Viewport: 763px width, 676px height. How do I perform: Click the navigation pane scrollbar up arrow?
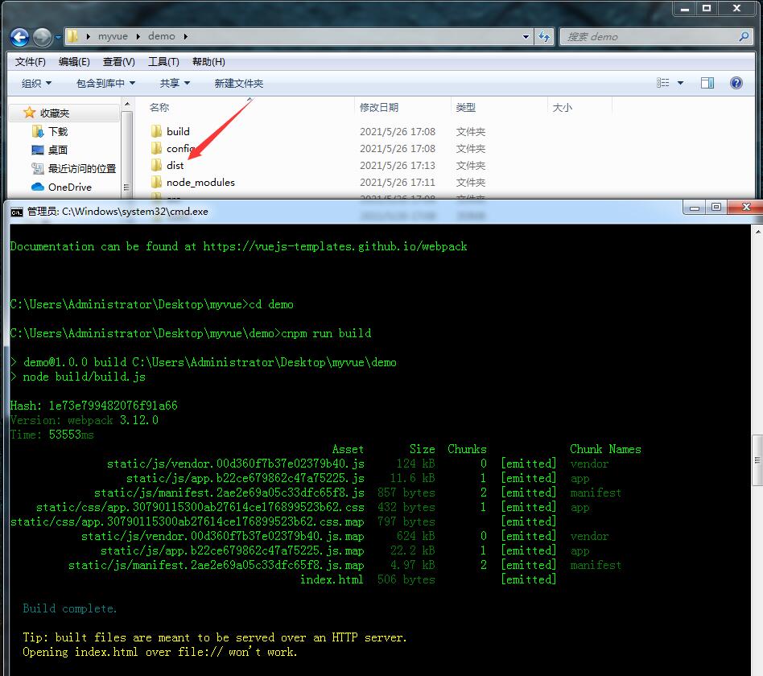point(127,104)
